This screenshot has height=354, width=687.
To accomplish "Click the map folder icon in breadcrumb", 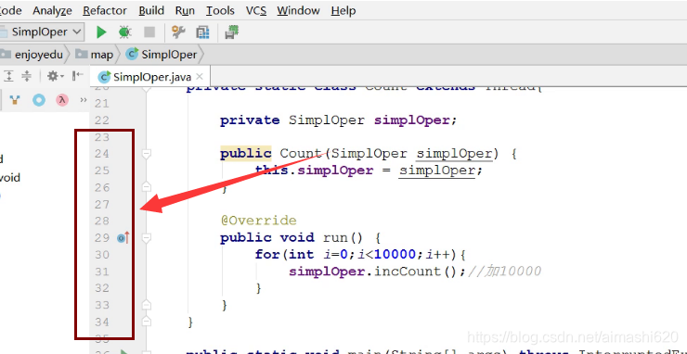I will tap(82, 55).
